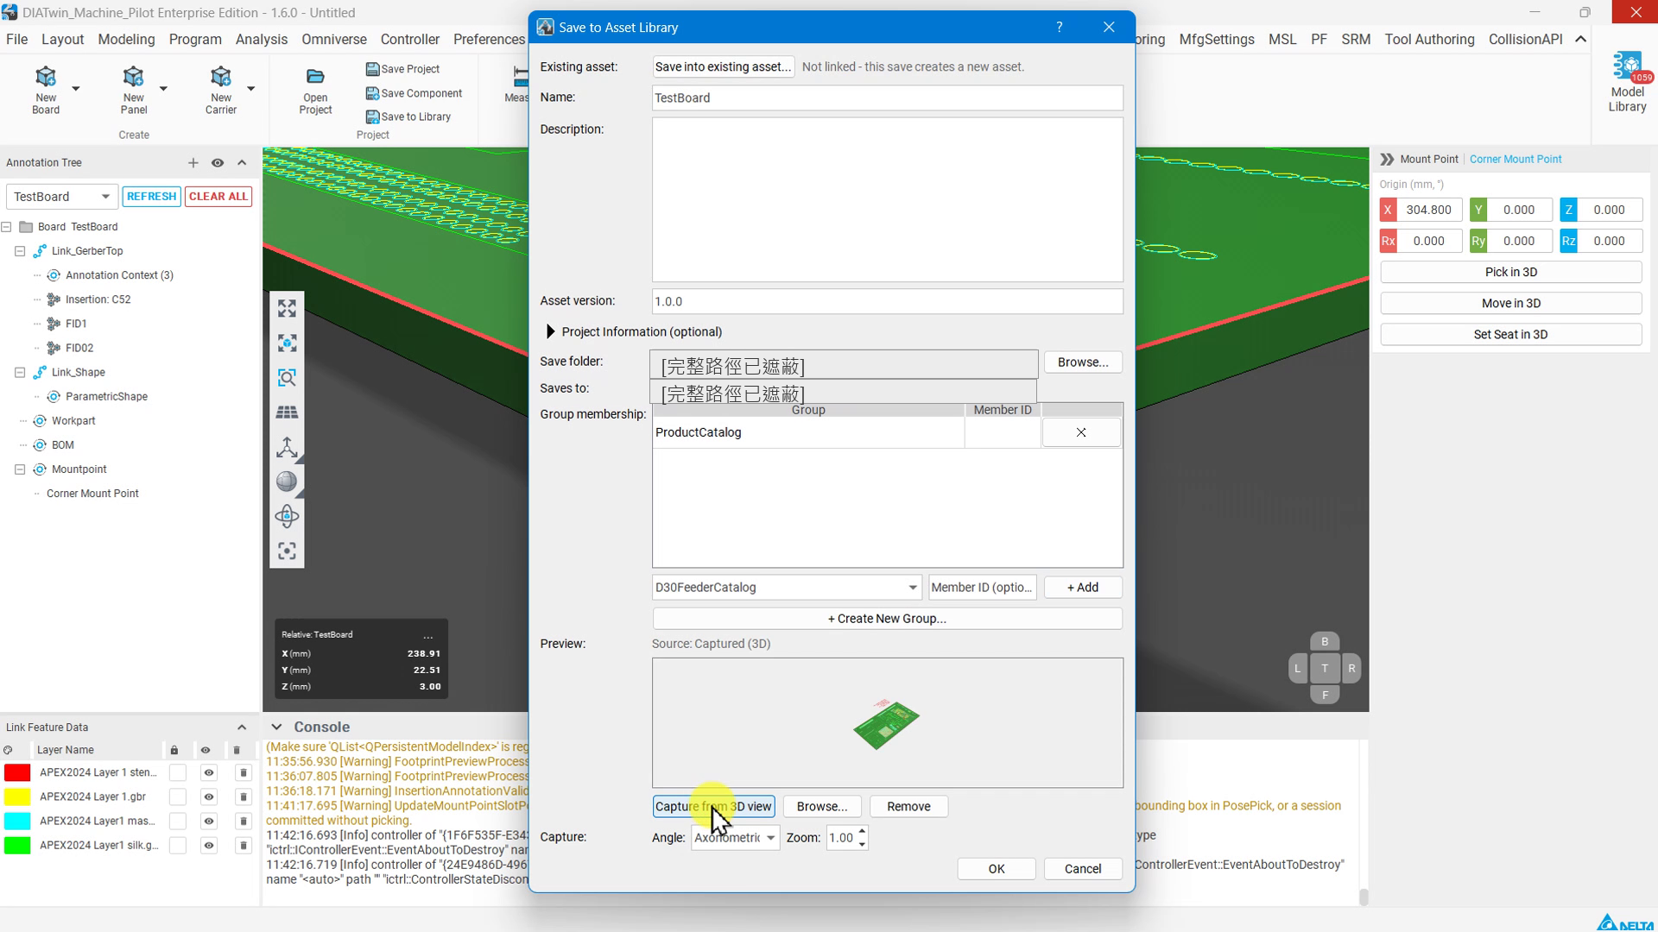Open the D30FeederCatalog group dropdown
Viewport: 1658px width, 932px height.
point(787,588)
